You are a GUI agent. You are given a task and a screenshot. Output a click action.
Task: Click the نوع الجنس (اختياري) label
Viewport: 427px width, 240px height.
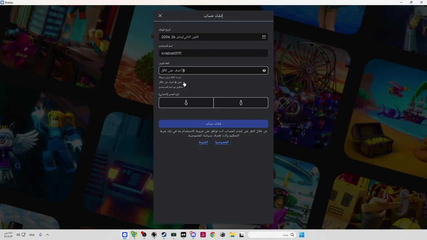click(169, 94)
